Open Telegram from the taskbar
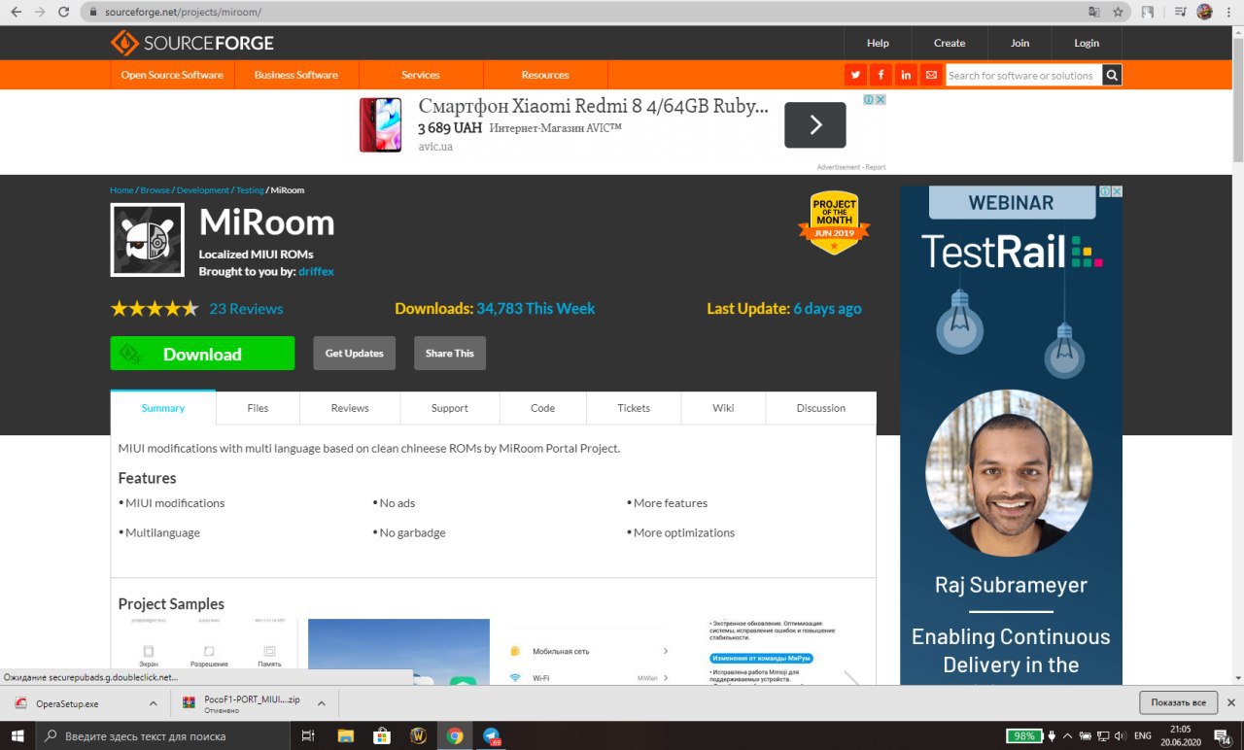This screenshot has height=750, width=1244. click(491, 736)
